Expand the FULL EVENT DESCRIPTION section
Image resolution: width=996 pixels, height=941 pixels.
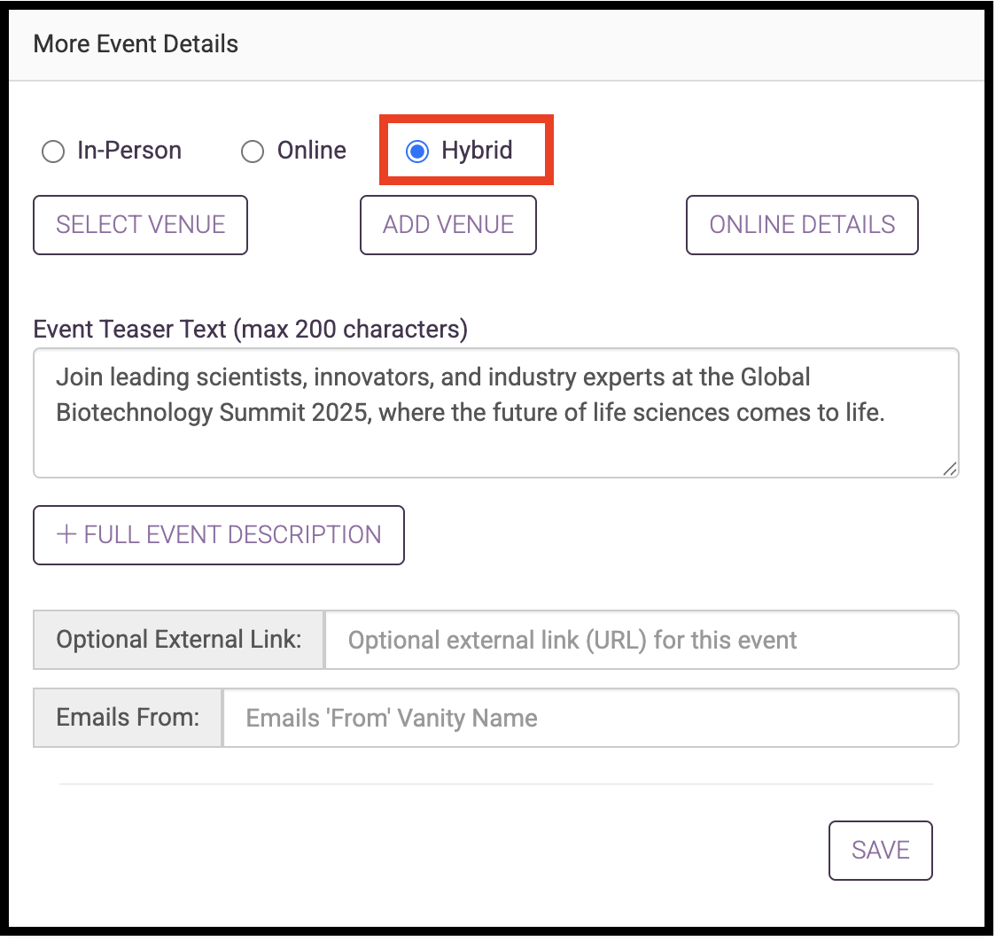(219, 535)
